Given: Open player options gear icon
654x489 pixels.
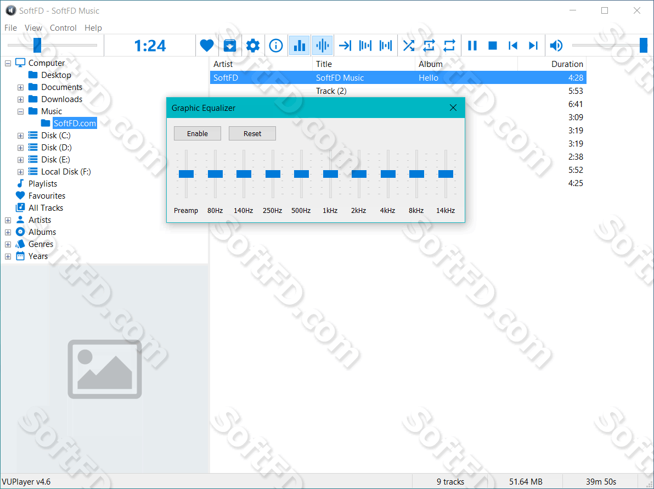Looking at the screenshot, I should pyautogui.click(x=253, y=45).
